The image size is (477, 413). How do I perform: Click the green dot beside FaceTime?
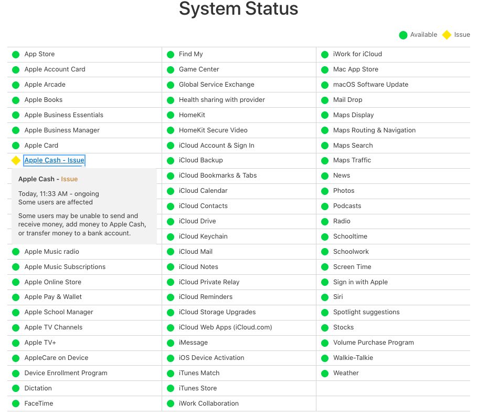point(16,404)
